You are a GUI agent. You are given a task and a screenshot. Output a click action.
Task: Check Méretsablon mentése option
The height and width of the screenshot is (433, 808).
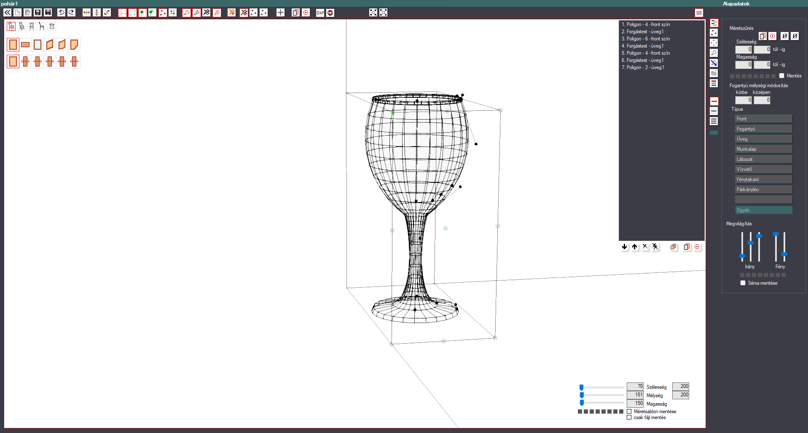(629, 412)
